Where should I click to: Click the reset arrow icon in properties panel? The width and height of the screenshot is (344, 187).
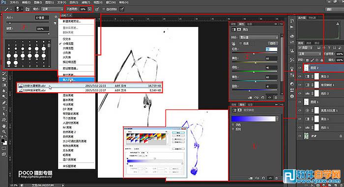point(262,98)
